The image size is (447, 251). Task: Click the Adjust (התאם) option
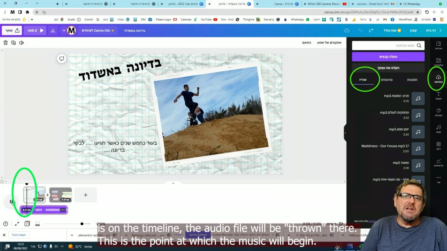[307, 43]
